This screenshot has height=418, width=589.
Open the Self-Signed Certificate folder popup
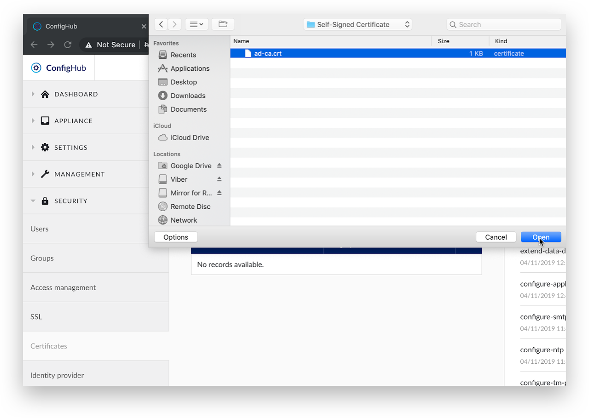(357, 24)
